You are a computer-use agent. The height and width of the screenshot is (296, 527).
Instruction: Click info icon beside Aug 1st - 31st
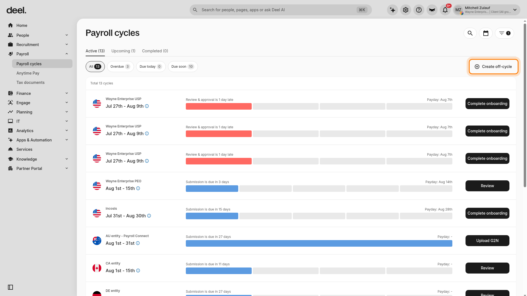coord(138,243)
